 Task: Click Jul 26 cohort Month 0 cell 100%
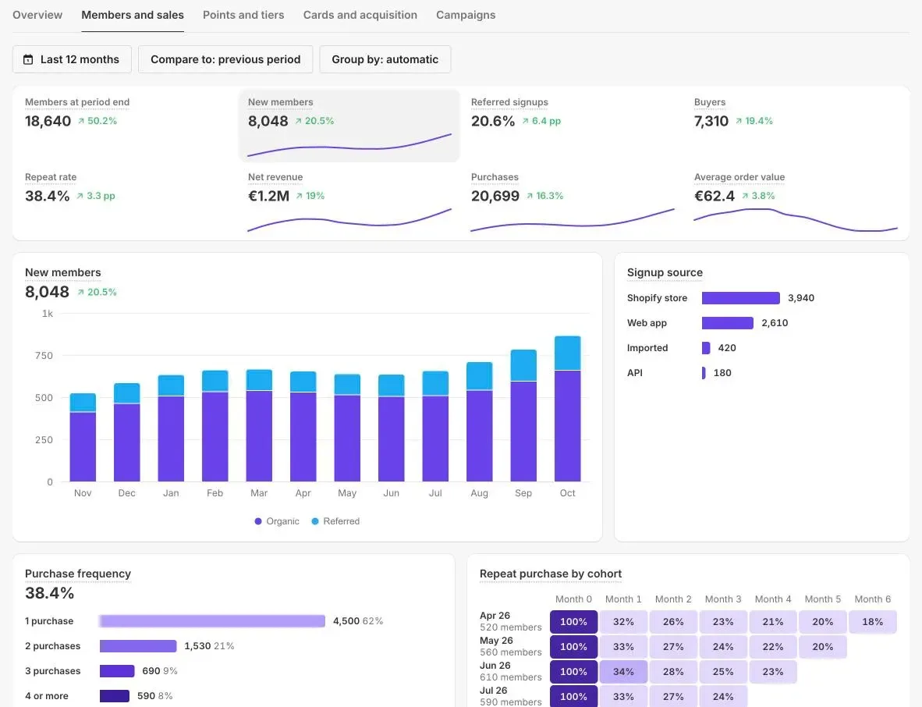573,696
